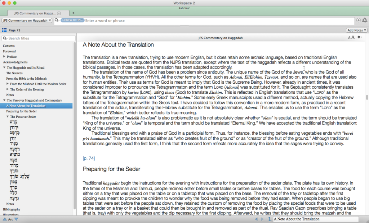The height and width of the screenshot is (223, 369).
Task: Select Foreword in the sidebar
Action: pos(9,51)
